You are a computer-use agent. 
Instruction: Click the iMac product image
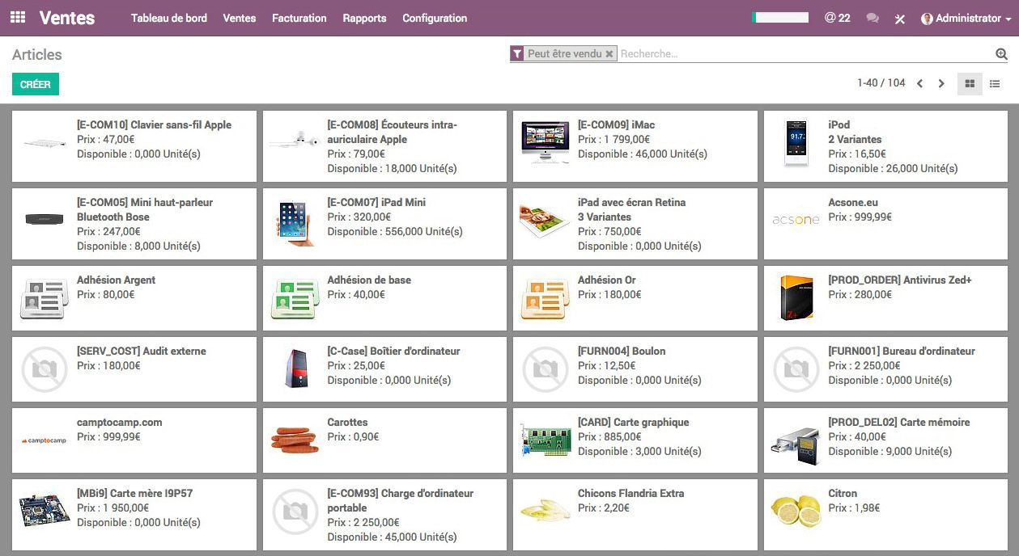coord(546,143)
